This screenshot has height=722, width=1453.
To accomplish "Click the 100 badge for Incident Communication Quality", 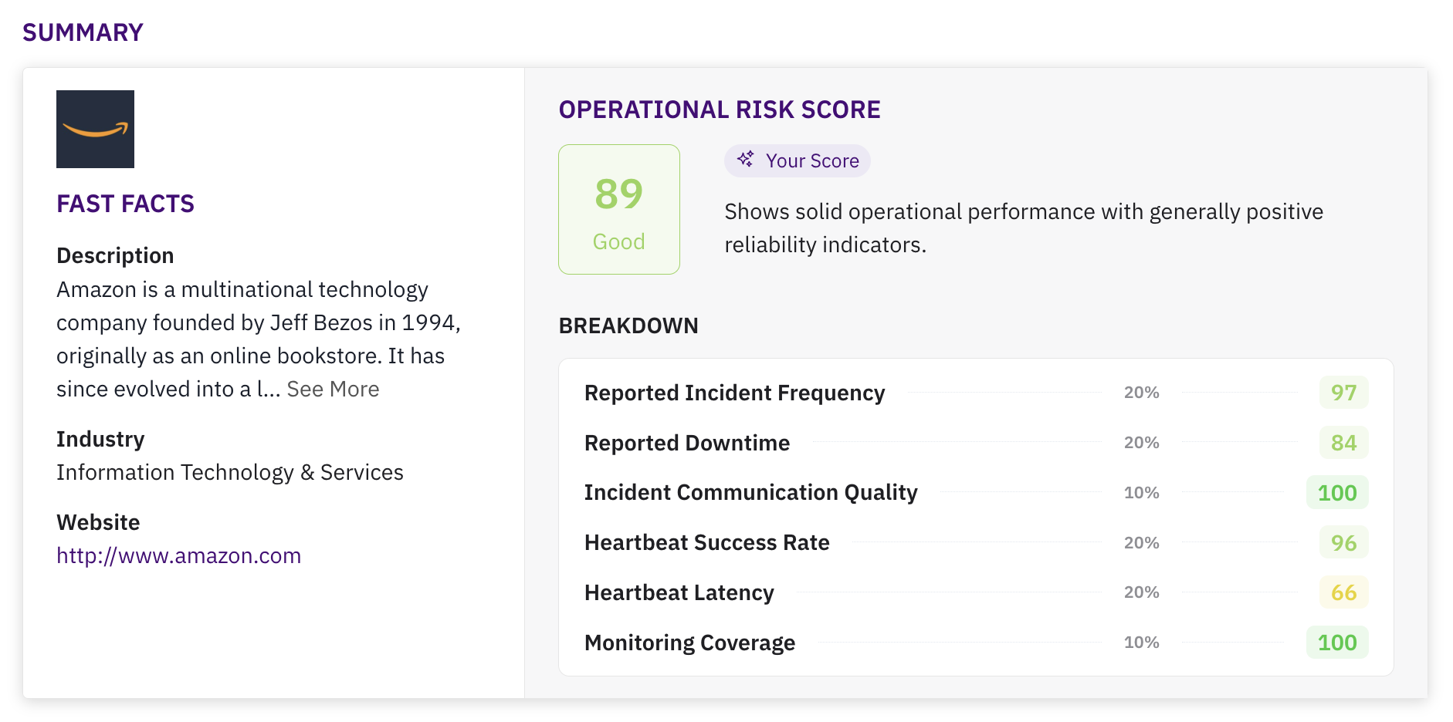I will pyautogui.click(x=1336, y=493).
